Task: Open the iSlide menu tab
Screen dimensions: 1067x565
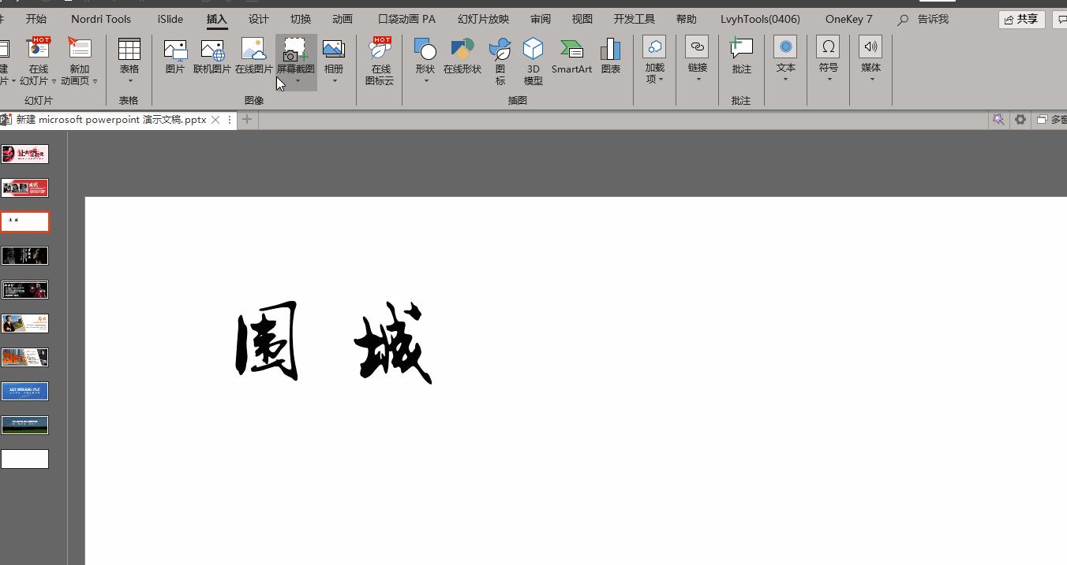Action: coord(169,18)
